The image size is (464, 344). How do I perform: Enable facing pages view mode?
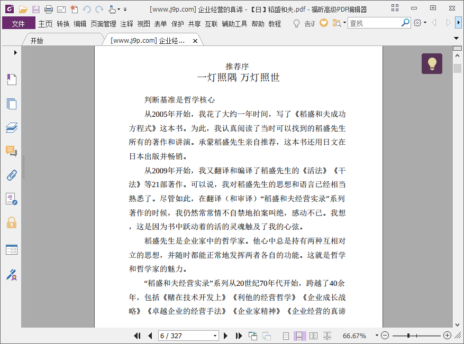click(313, 336)
